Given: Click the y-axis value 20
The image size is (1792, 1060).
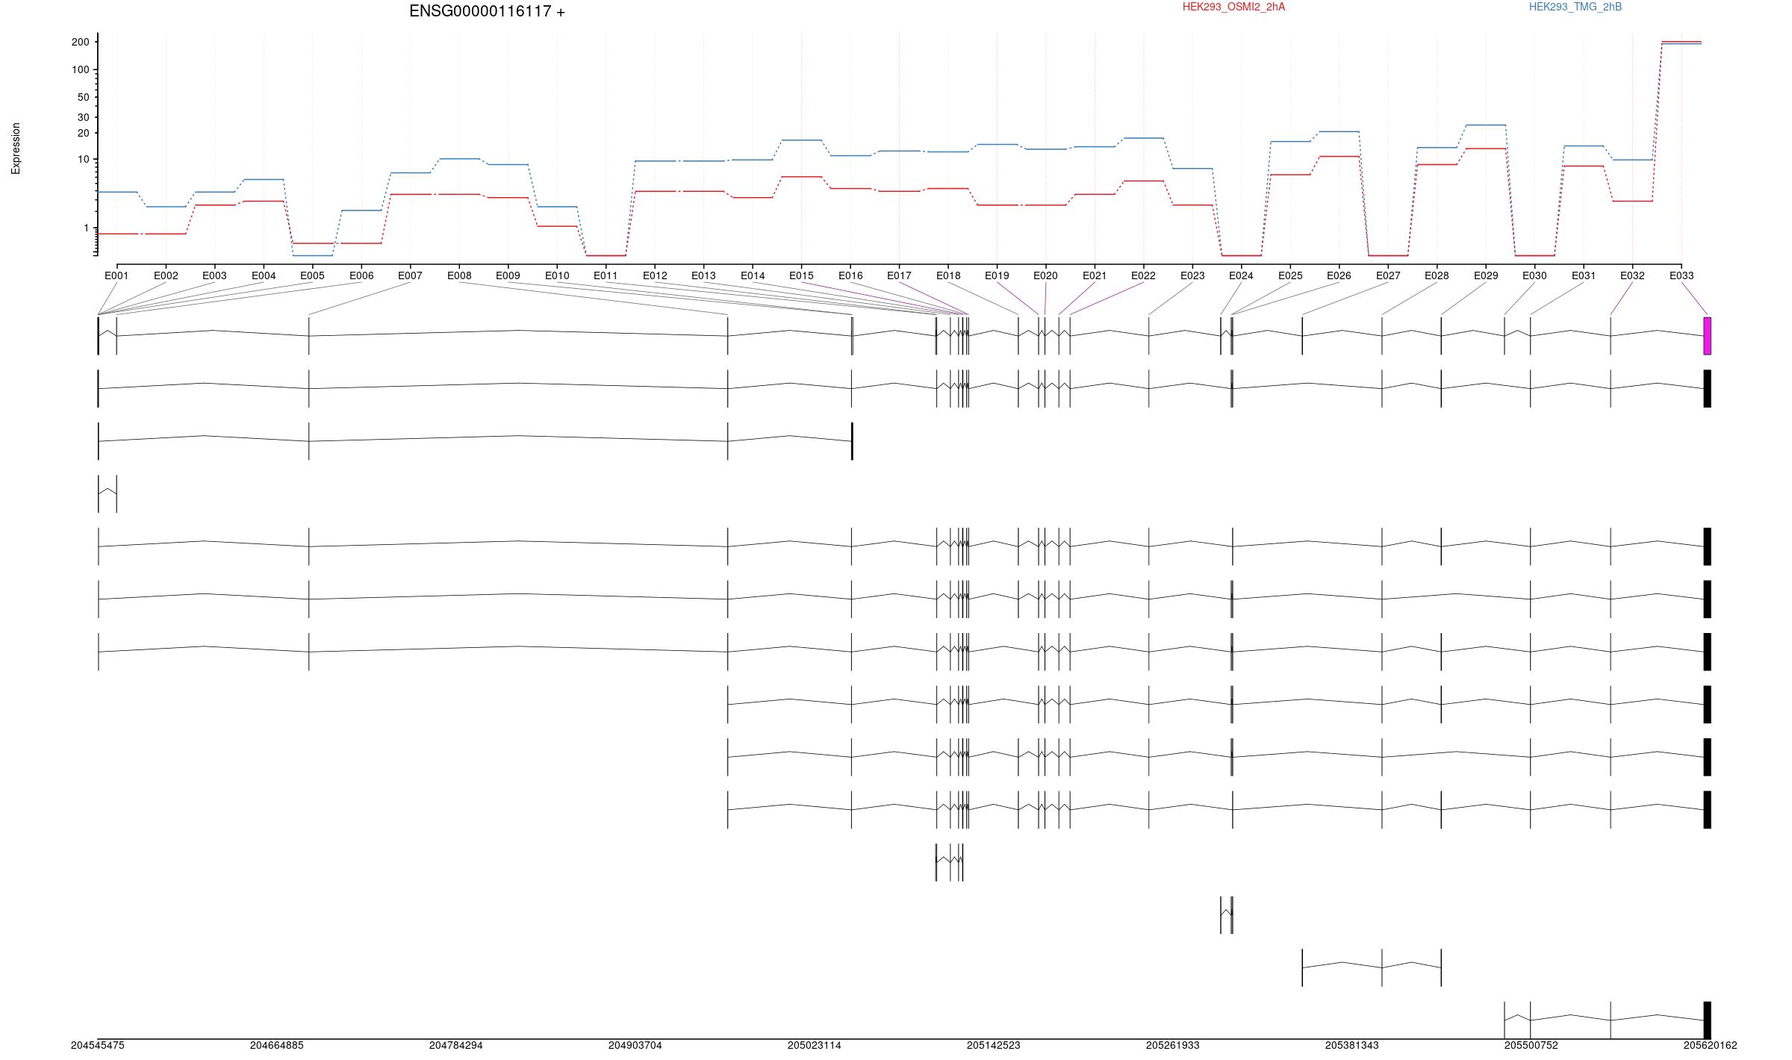Looking at the screenshot, I should (83, 134).
